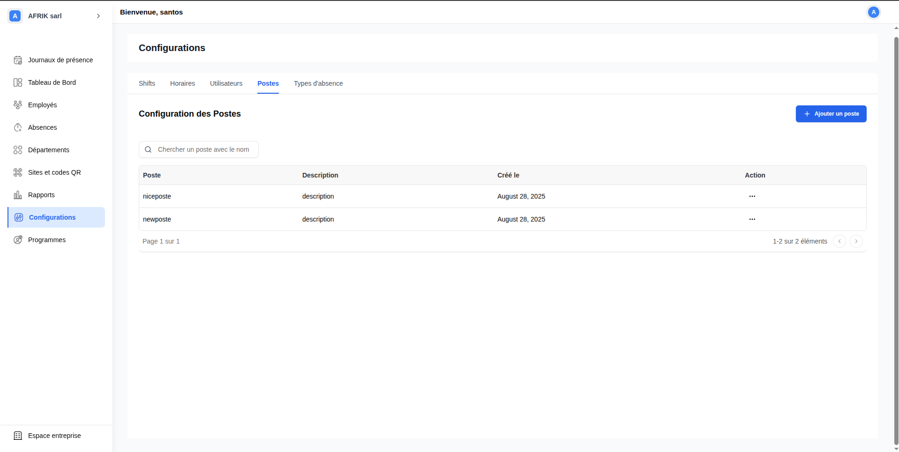899x452 pixels.
Task: Select the Absences clock icon
Action: 18,127
